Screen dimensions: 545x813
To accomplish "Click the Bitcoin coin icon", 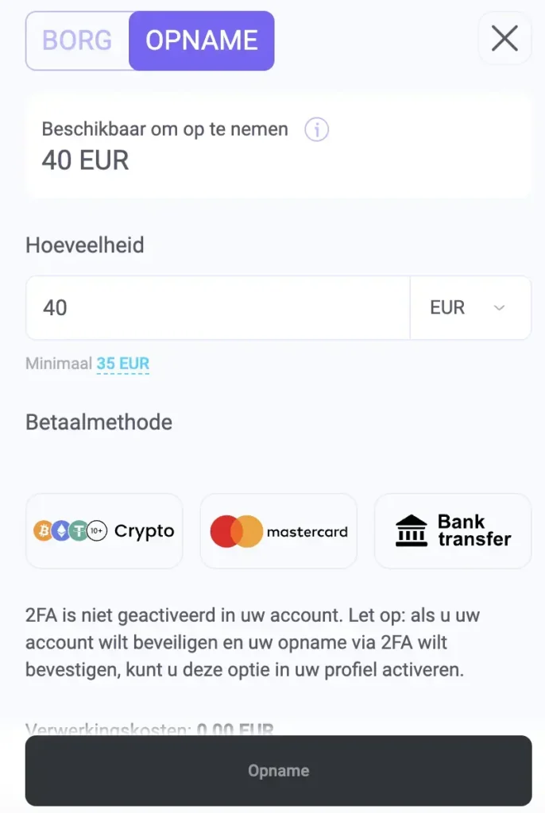I will [43, 531].
